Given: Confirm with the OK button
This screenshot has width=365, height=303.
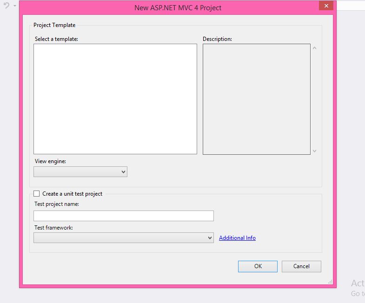Looking at the screenshot, I should (258, 266).
